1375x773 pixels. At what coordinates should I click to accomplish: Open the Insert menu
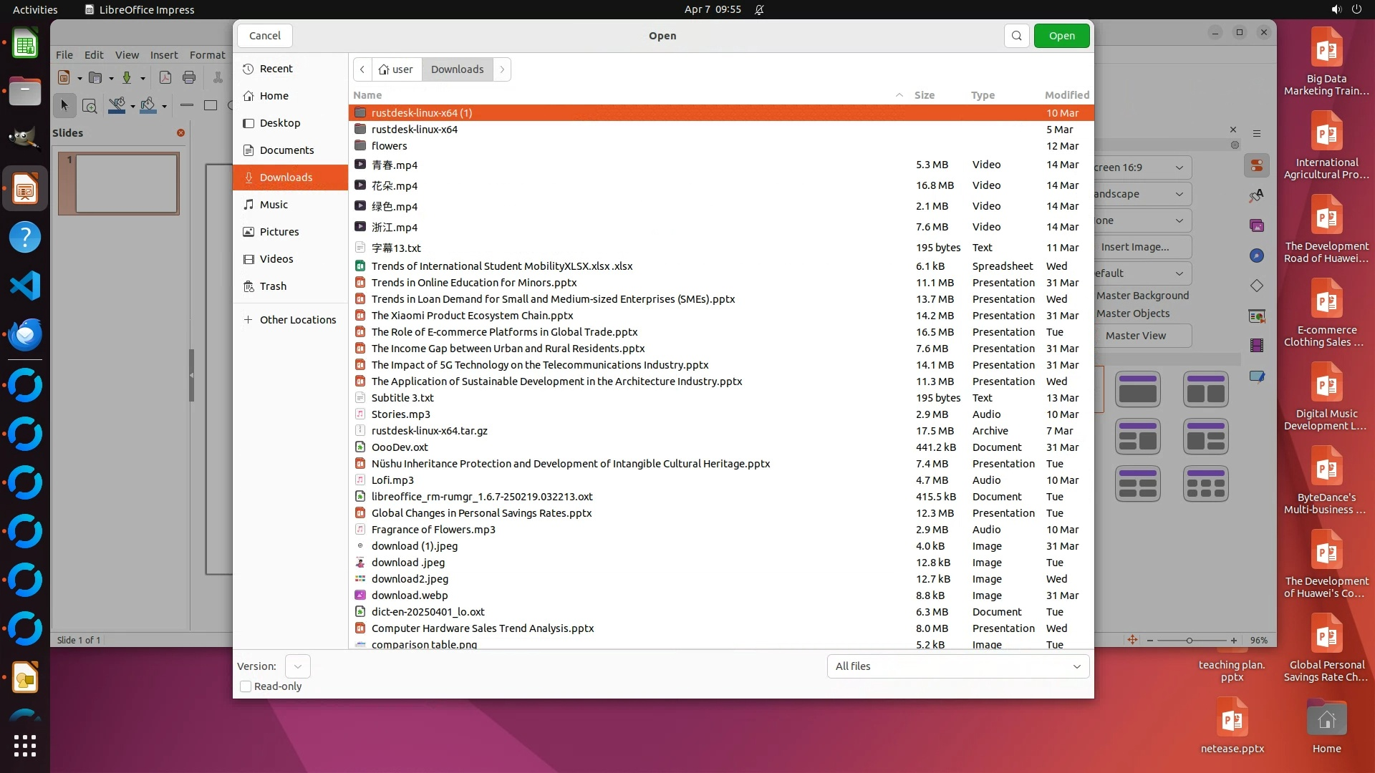pyautogui.click(x=163, y=54)
